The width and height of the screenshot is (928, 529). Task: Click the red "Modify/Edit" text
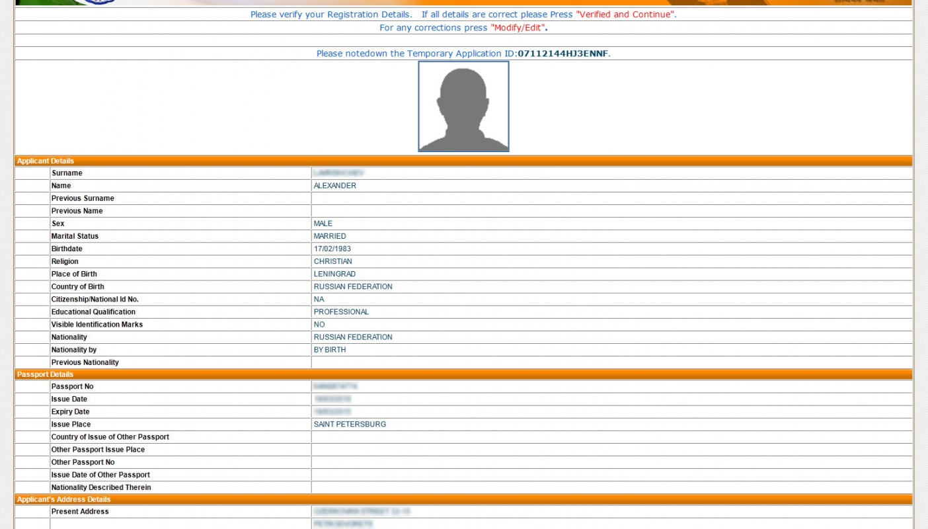[518, 28]
